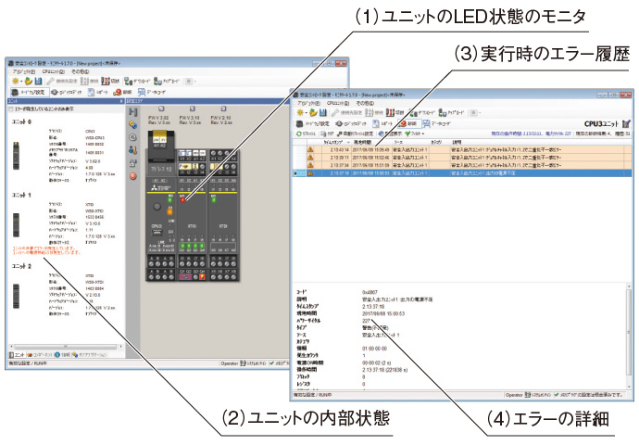Click the zoom magnifier icon in vertical toolbar
Screen dimensions: 639x445
point(133,136)
